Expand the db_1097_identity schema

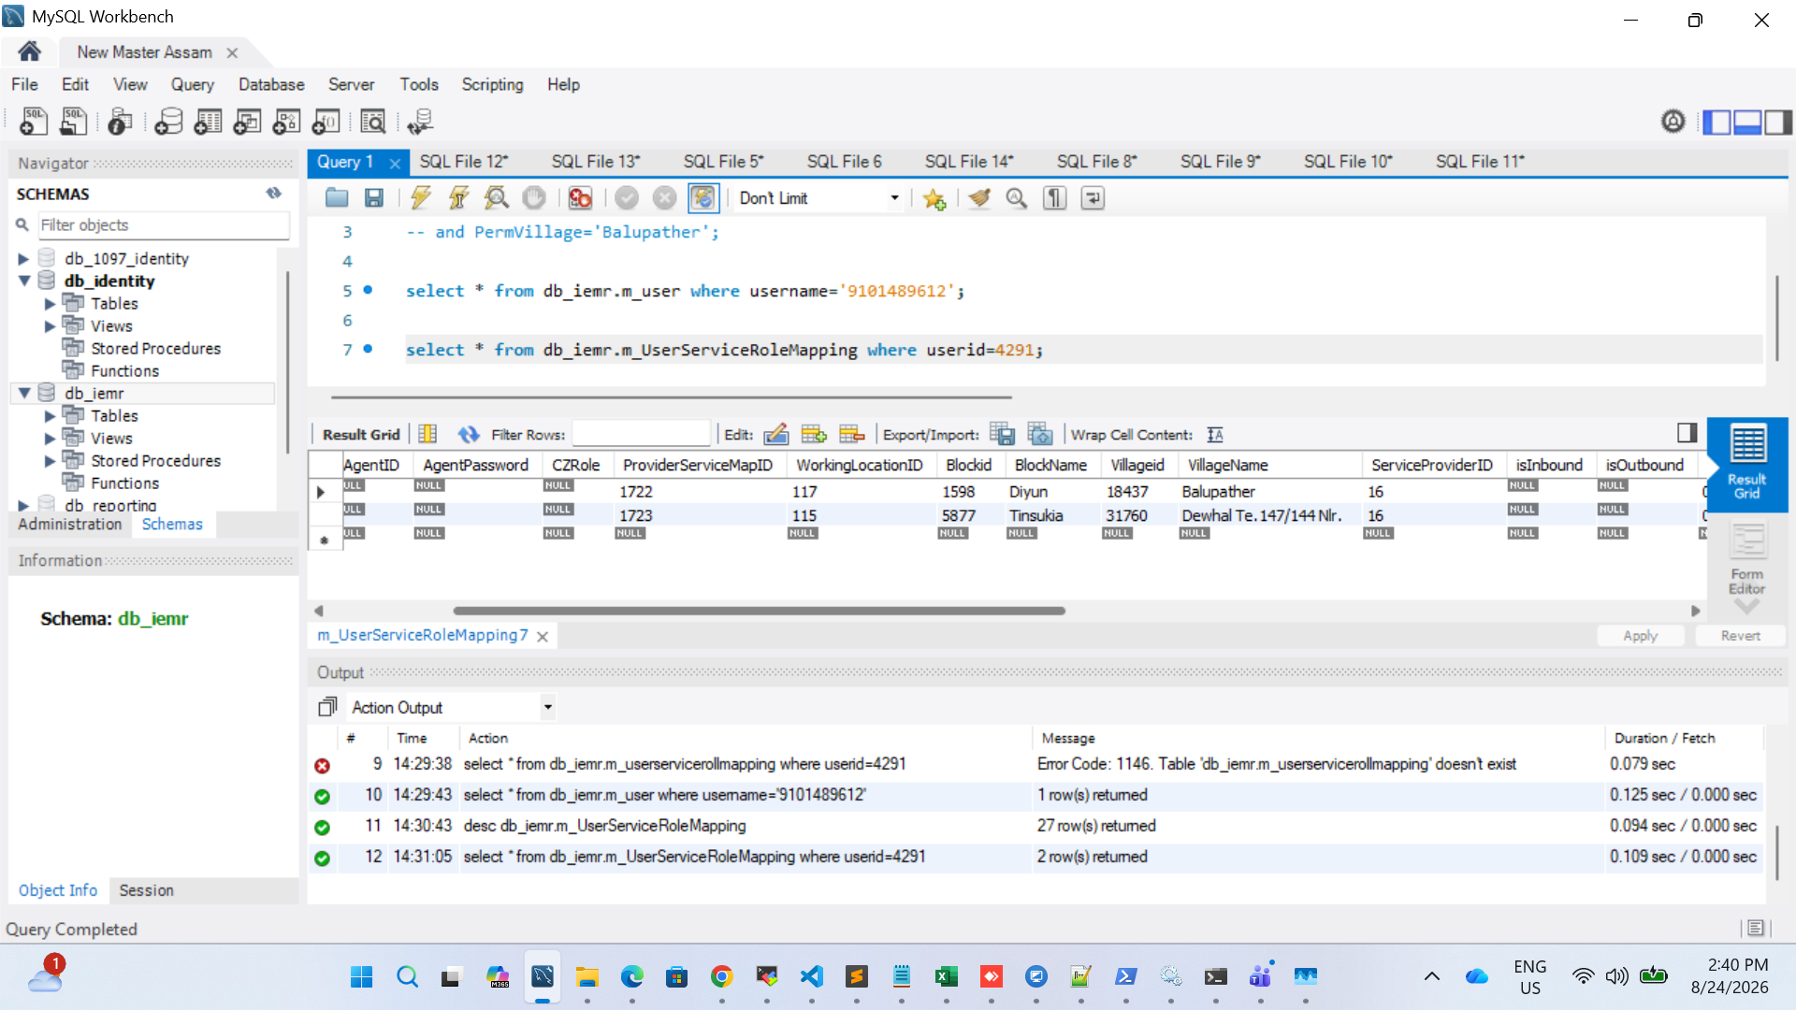pyautogui.click(x=23, y=259)
